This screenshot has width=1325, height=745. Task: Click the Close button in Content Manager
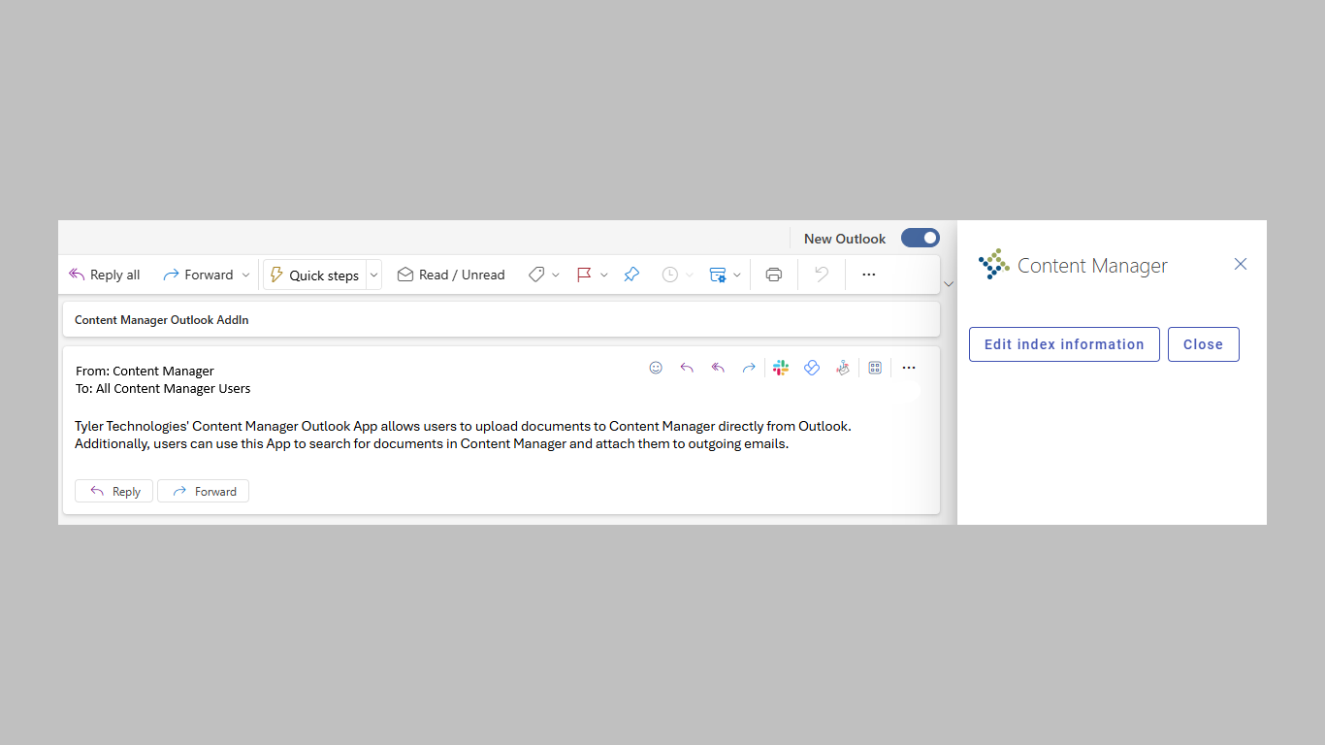[x=1203, y=344]
